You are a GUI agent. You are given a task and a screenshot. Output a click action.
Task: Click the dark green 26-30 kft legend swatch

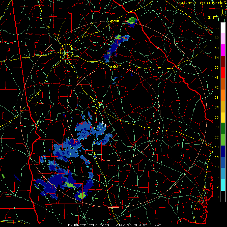(223, 128)
